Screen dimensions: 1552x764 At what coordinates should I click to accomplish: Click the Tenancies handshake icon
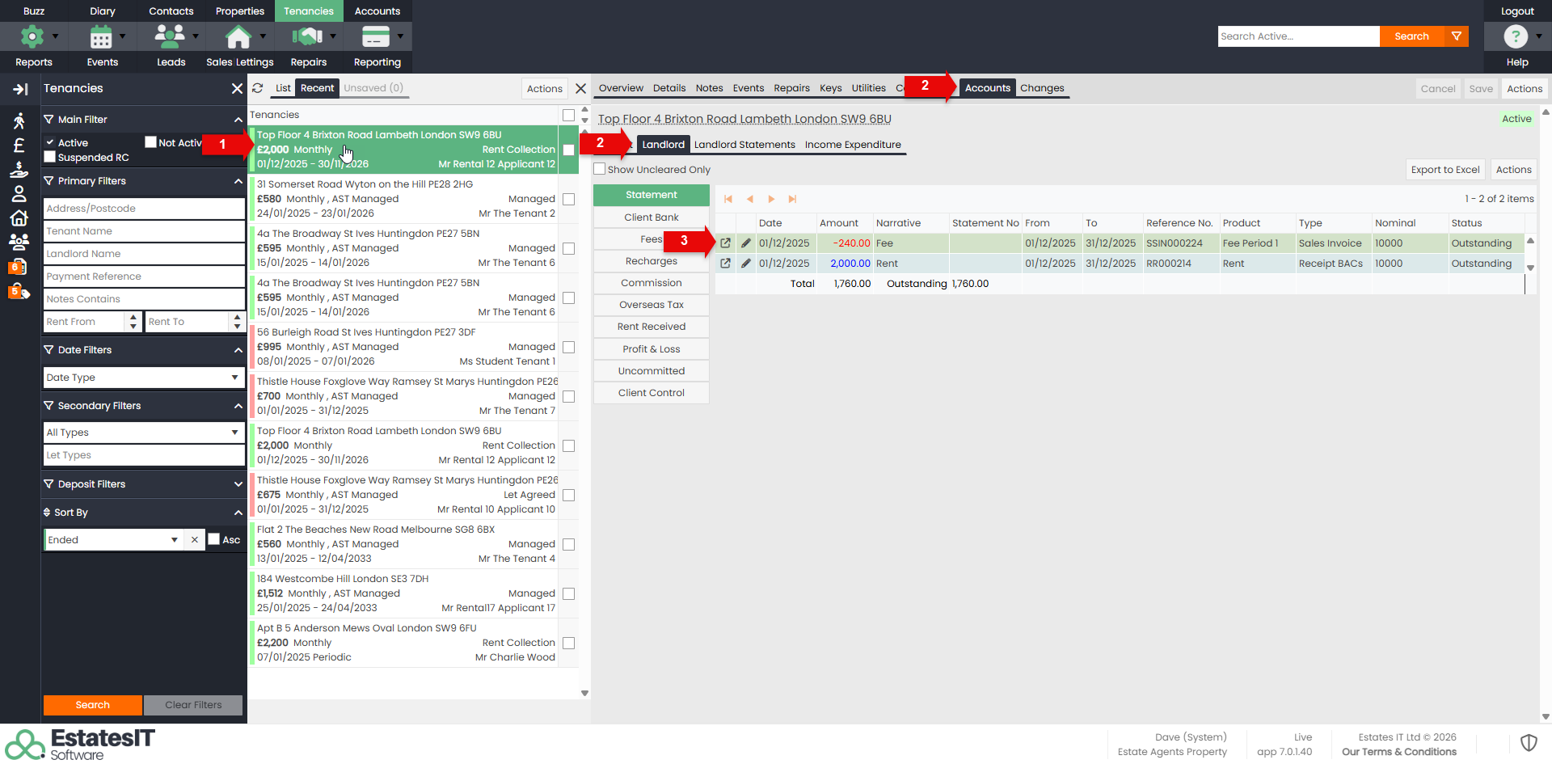[307, 36]
